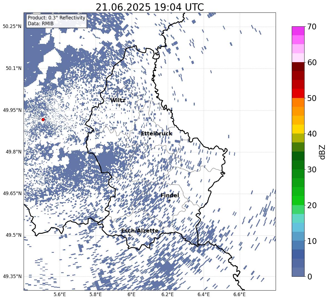329x300 pixels.
Task: Click the Ettelbruck cross marker
Action: (x=150, y=138)
